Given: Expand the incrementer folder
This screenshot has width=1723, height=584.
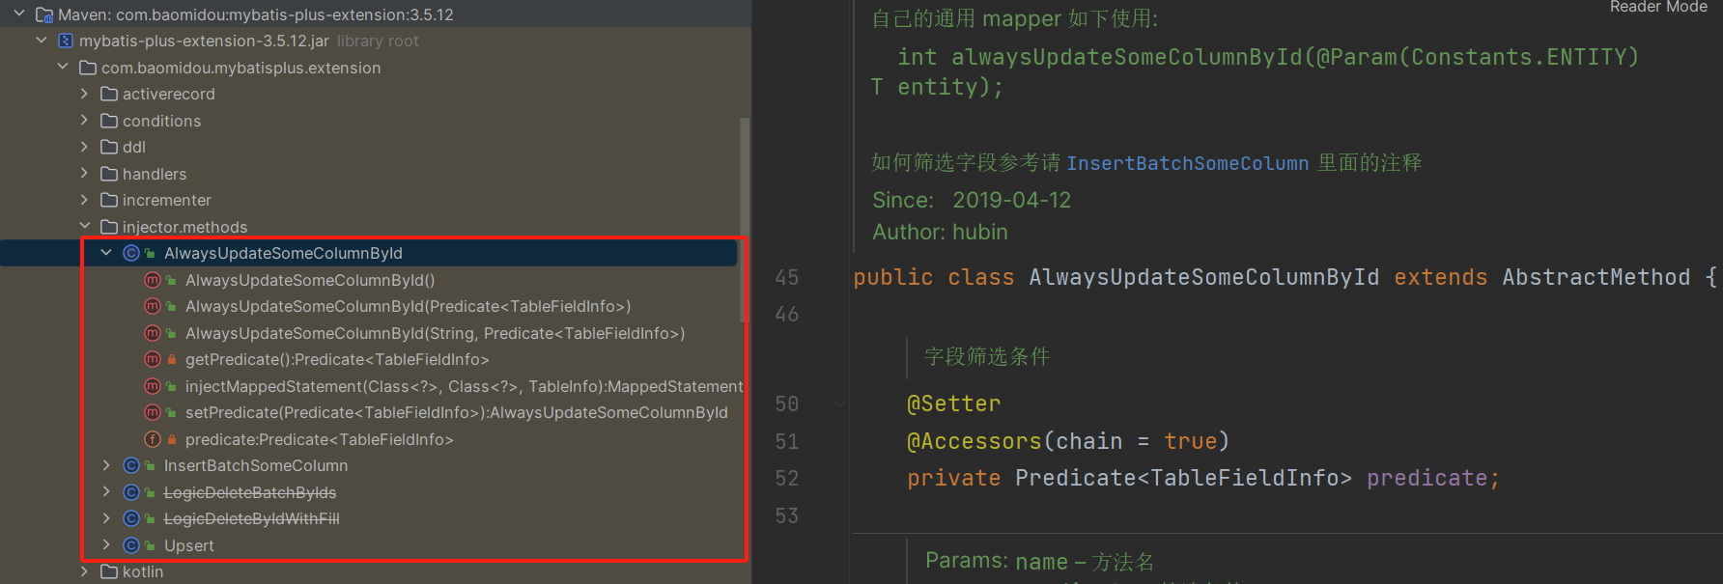Looking at the screenshot, I should point(84,200).
